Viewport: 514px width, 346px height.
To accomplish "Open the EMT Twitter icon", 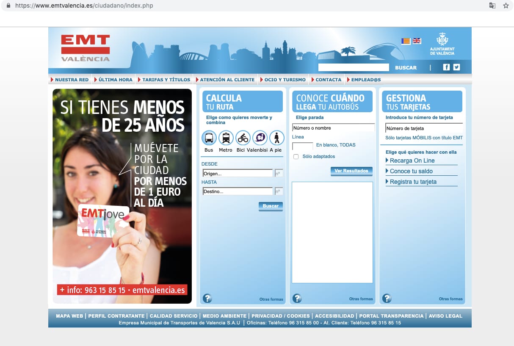I will [456, 67].
